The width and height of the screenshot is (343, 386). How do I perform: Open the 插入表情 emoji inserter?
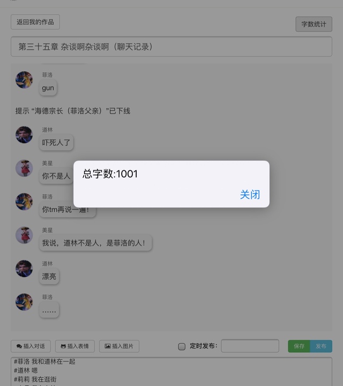[x=75, y=346]
